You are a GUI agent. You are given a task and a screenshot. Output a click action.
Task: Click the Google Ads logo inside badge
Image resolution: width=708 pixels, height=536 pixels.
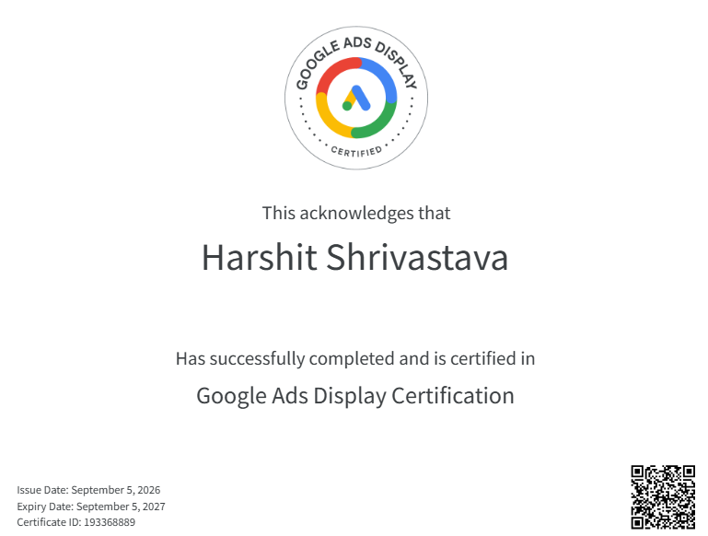[x=356, y=98]
